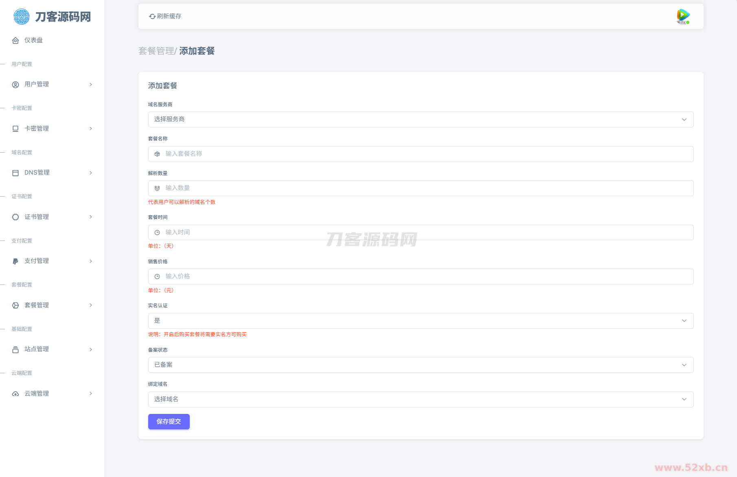The height and width of the screenshot is (477, 737).
Task: Expand the 卡密管理 chevron arrow
Action: point(91,129)
